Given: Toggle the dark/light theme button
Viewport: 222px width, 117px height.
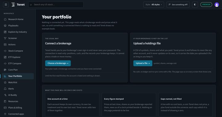Looking at the screenshot, I should [x=195, y=5].
